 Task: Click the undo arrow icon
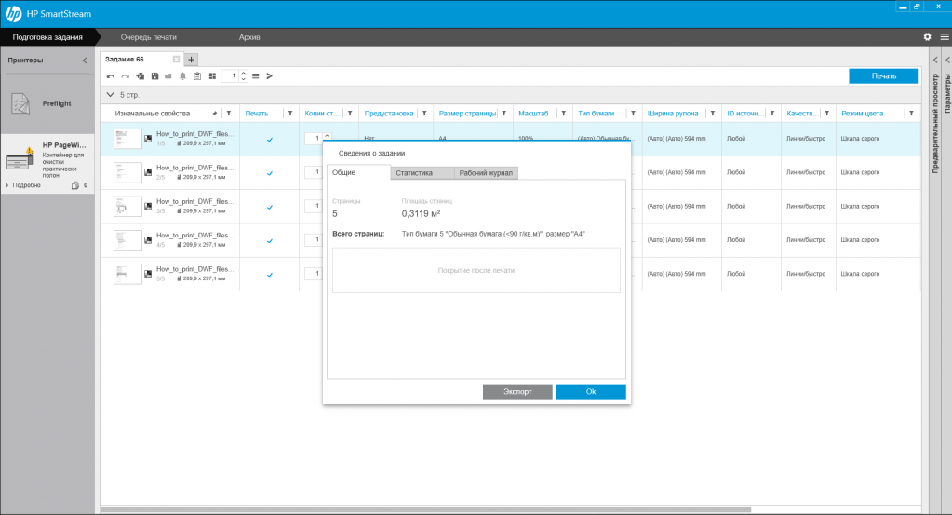(110, 76)
